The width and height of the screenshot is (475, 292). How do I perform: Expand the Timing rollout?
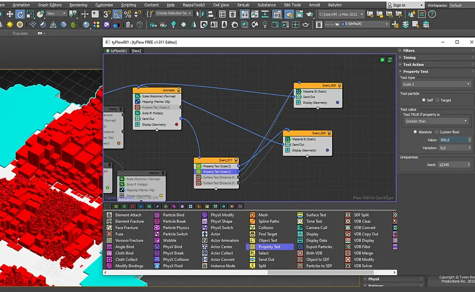(409, 58)
